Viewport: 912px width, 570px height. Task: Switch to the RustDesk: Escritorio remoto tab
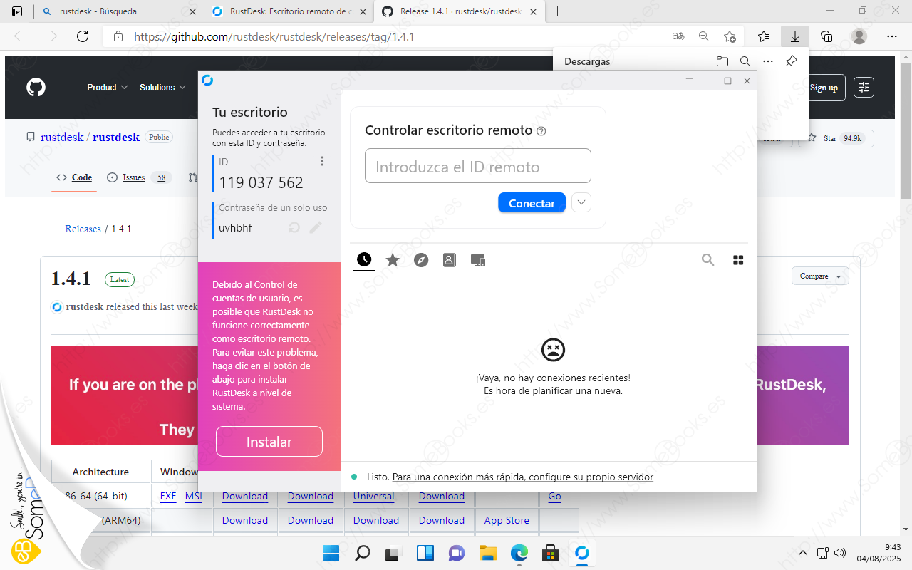click(288, 11)
